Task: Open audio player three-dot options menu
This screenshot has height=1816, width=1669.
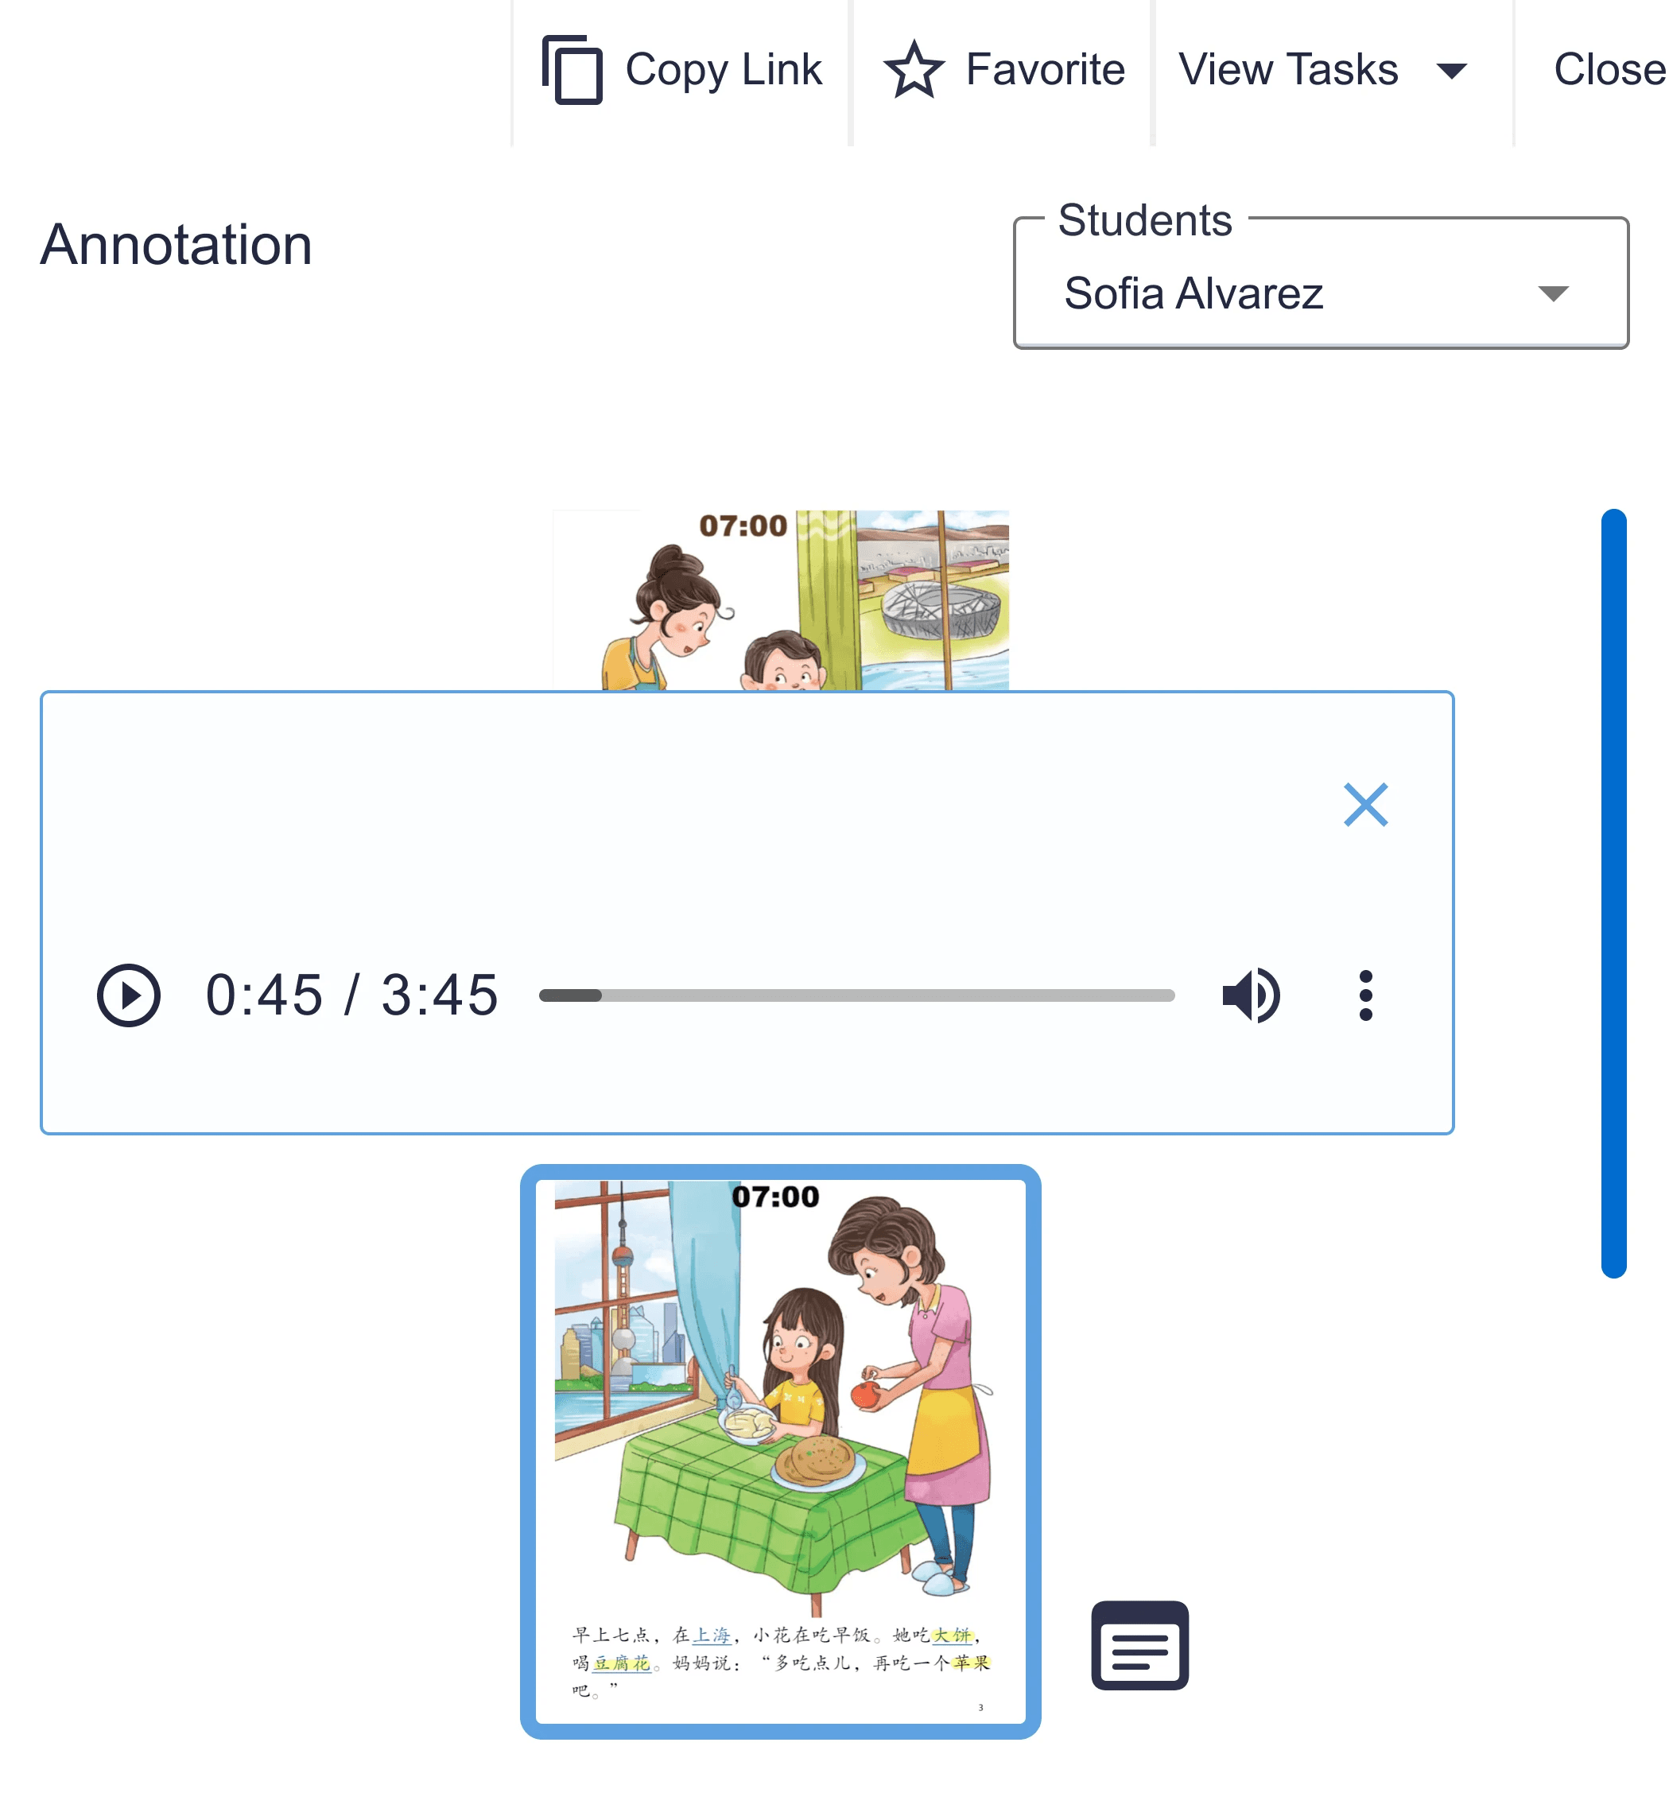Action: pyautogui.click(x=1365, y=995)
